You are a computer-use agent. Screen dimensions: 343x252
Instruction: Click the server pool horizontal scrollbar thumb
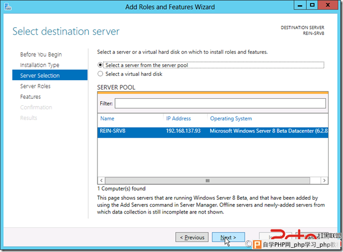click(x=207, y=180)
